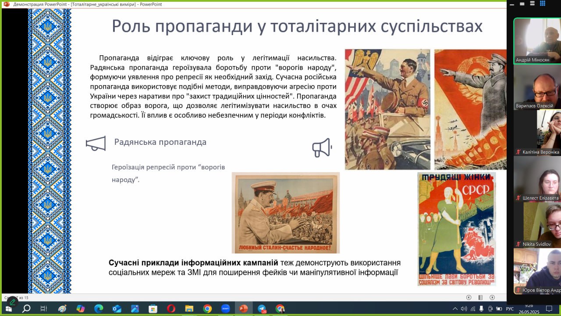The image size is (561, 316).
Task: Click the microphone tray icon
Action: coord(482,309)
